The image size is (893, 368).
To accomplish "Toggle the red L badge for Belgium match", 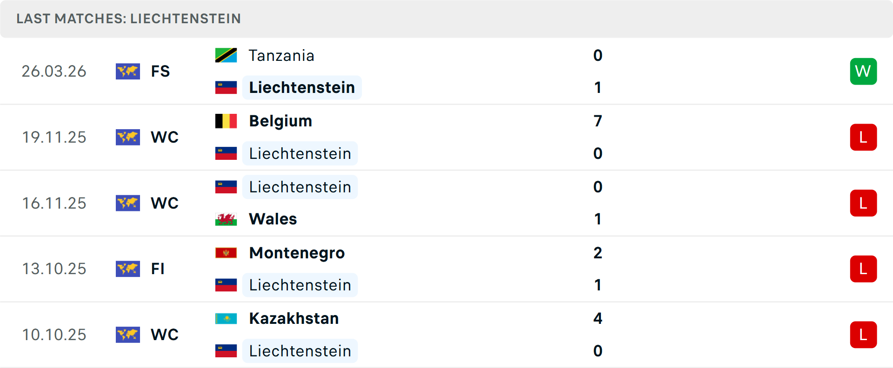I will (863, 137).
